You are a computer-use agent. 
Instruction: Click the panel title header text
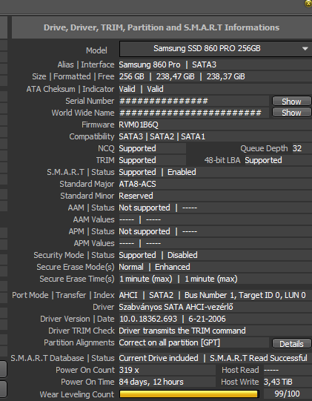pos(162,27)
